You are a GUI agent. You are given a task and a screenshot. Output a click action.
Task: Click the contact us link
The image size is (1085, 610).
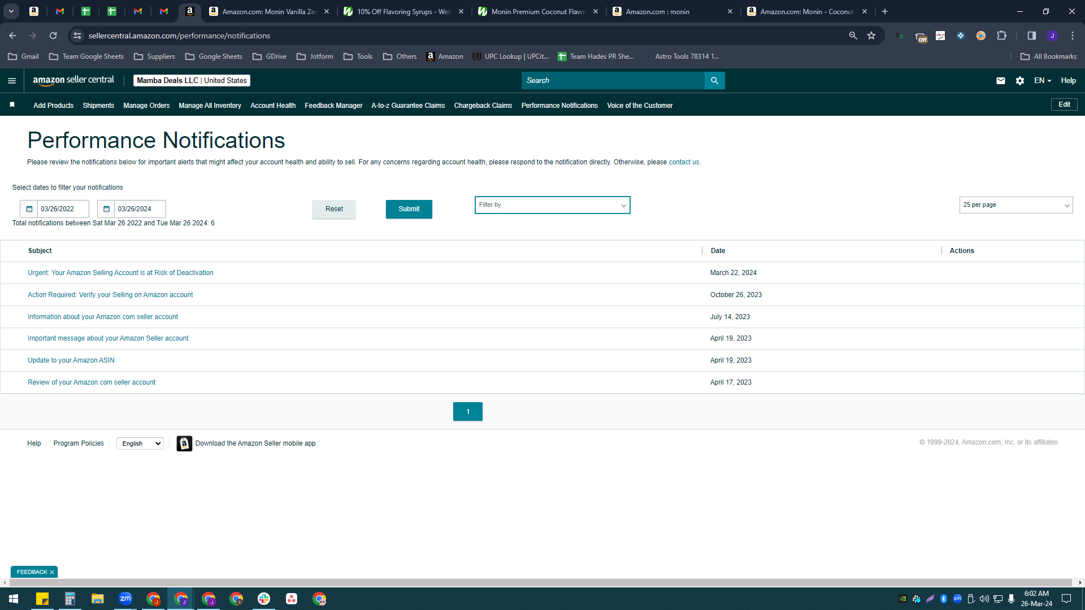click(x=684, y=162)
